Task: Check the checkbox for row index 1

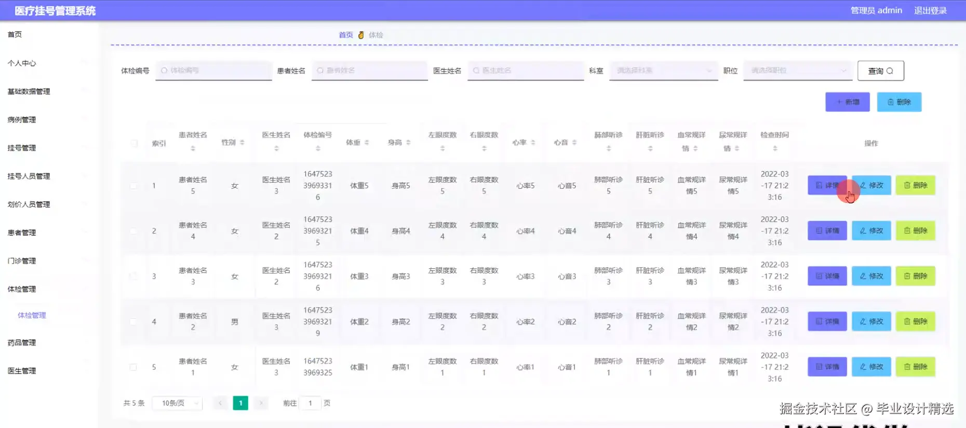Action: pyautogui.click(x=133, y=186)
